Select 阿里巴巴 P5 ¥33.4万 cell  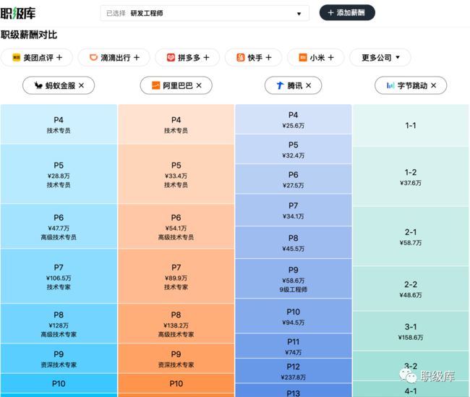[x=176, y=174]
